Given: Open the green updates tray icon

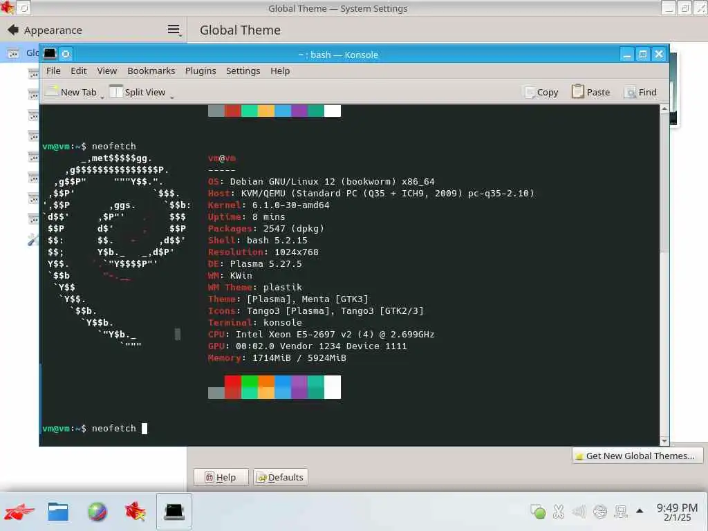Looking at the screenshot, I should [x=538, y=511].
